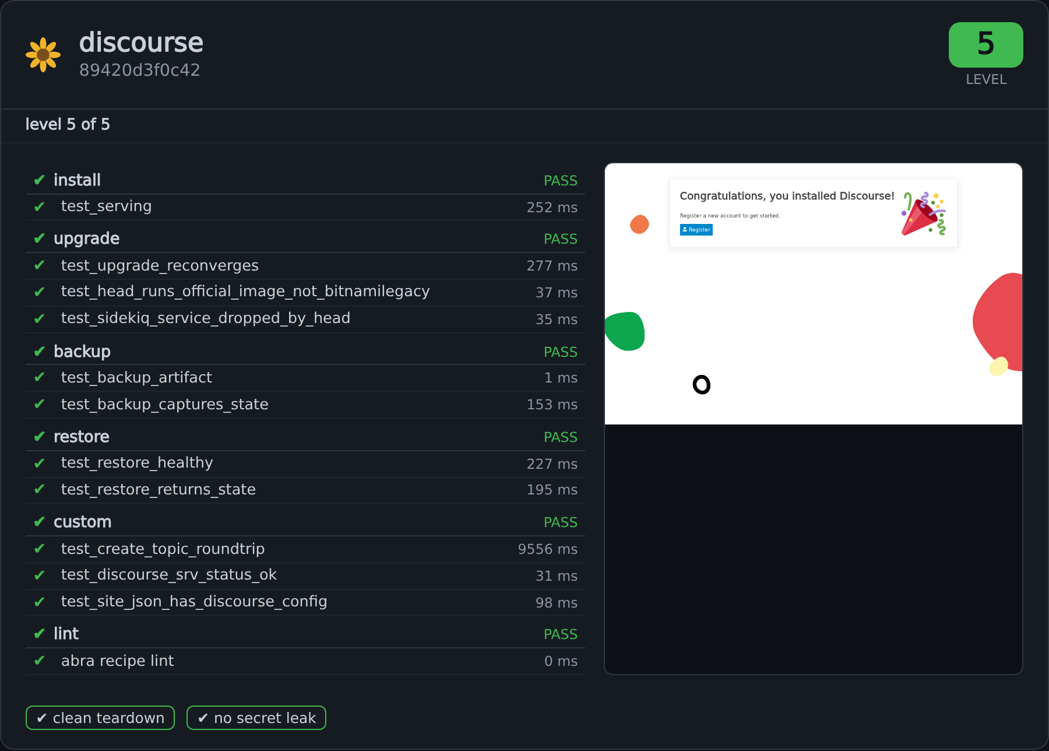The width and height of the screenshot is (1049, 751).
Task: Select the test_discourse_srv_status_ok test name
Action: [169, 575]
